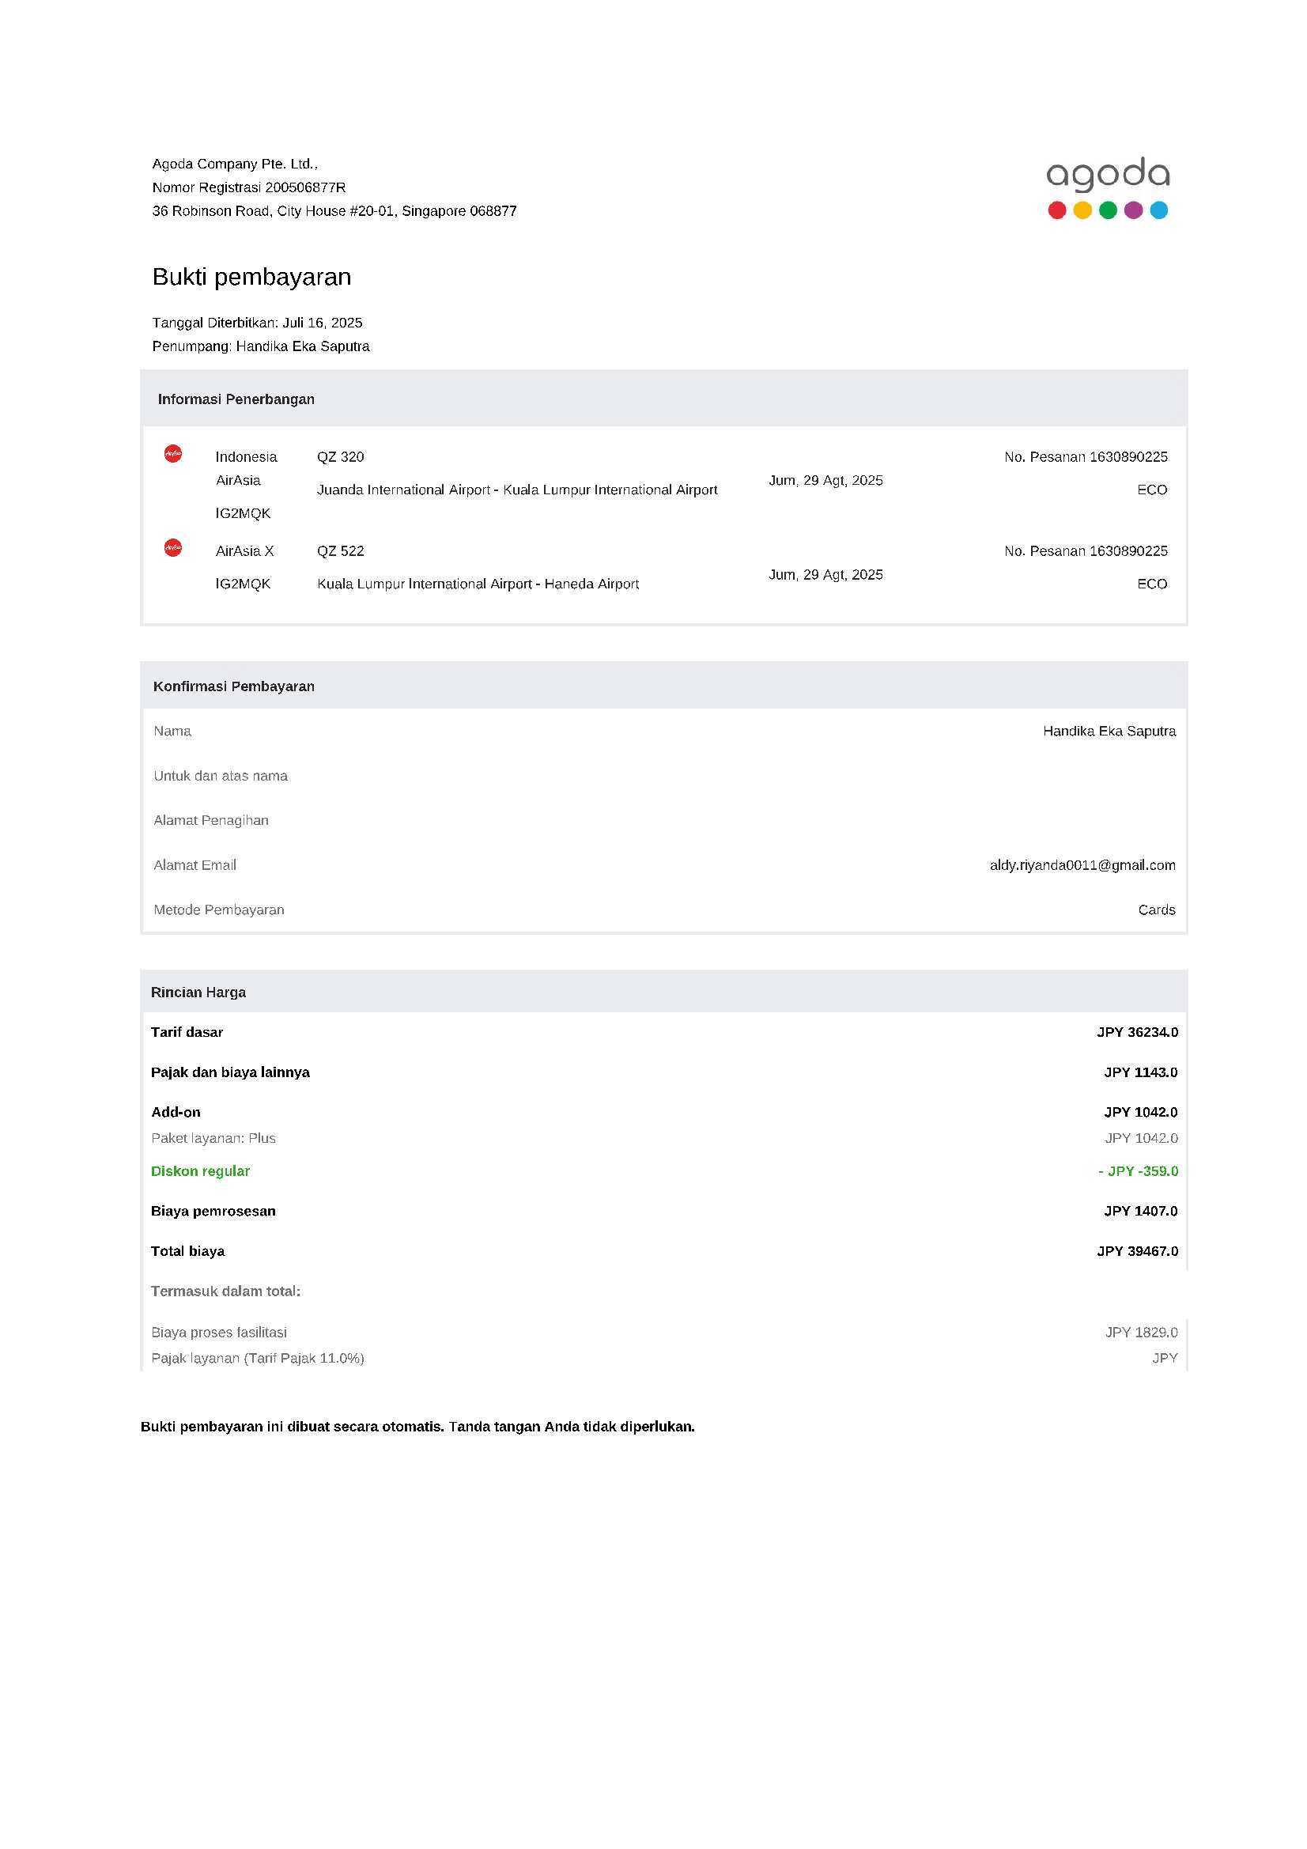Viewport: 1307px width, 1849px height.
Task: Click flight number QZ 522
Action: tap(341, 551)
